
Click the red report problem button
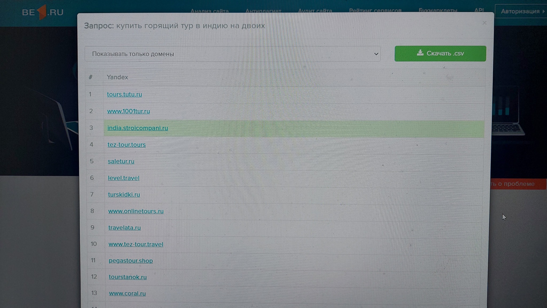point(518,184)
